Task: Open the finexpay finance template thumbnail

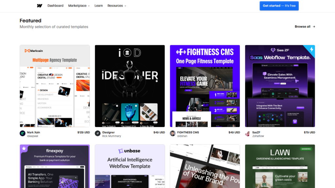Action: click(x=55, y=166)
